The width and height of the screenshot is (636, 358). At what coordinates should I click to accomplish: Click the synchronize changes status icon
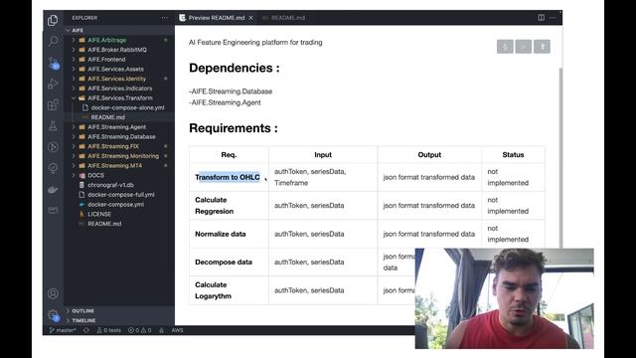(86, 330)
